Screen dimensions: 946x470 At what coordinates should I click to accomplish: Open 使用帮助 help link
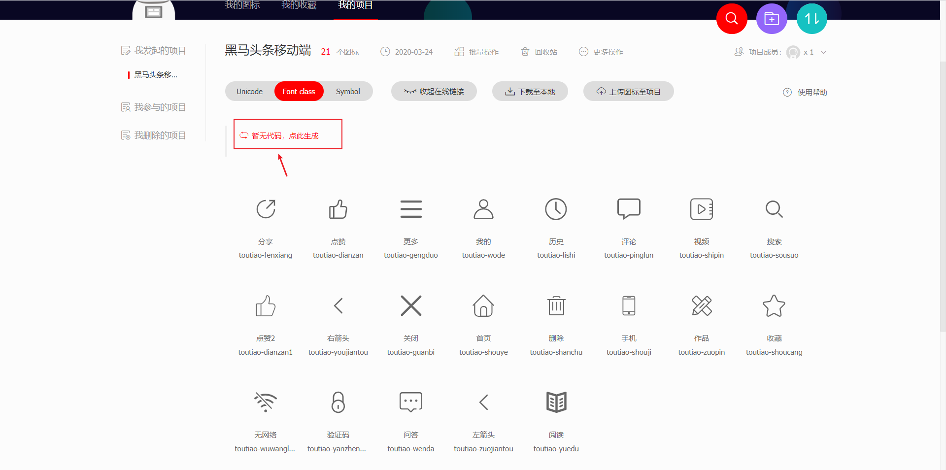tap(805, 92)
